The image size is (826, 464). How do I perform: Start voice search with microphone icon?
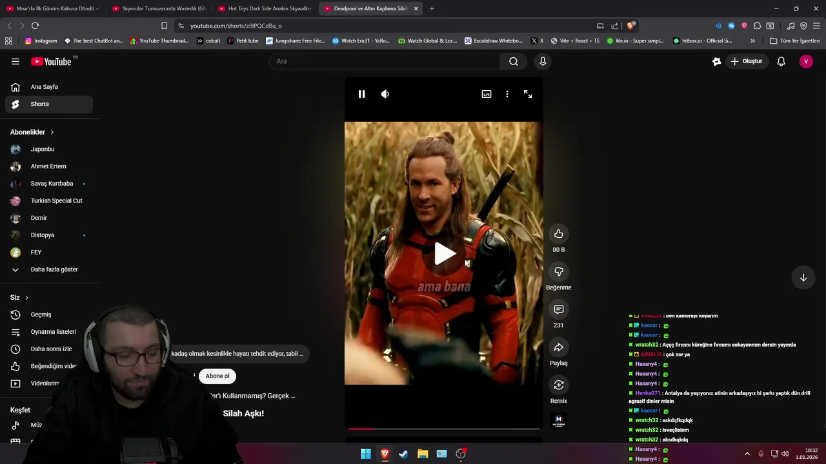click(x=543, y=61)
